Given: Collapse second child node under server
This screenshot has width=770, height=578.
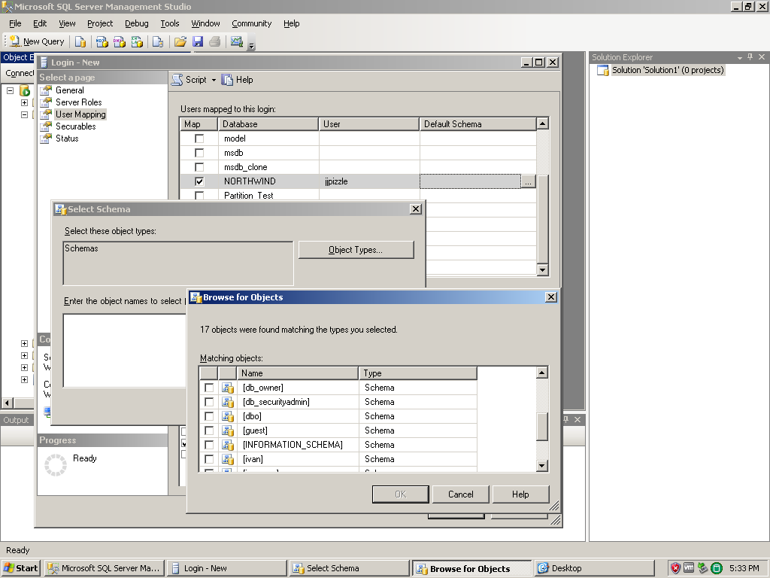Looking at the screenshot, I should (x=24, y=114).
